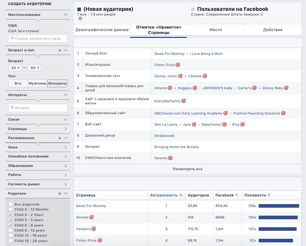Click target icon beside 4moms in row 4
306x246 pixels.
(x=170, y=88)
